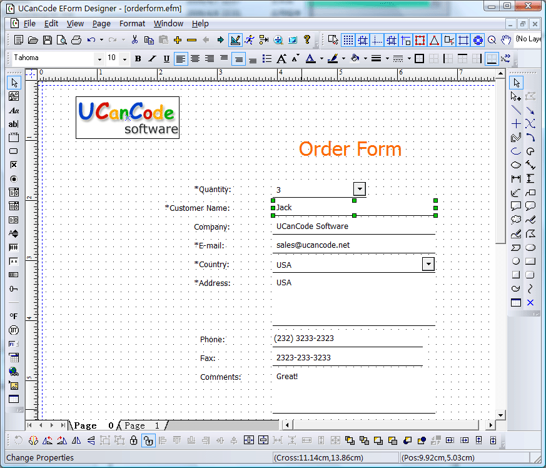The image size is (546, 468).
Task: Open a file with the folder icon
Action: pyautogui.click(x=33, y=40)
